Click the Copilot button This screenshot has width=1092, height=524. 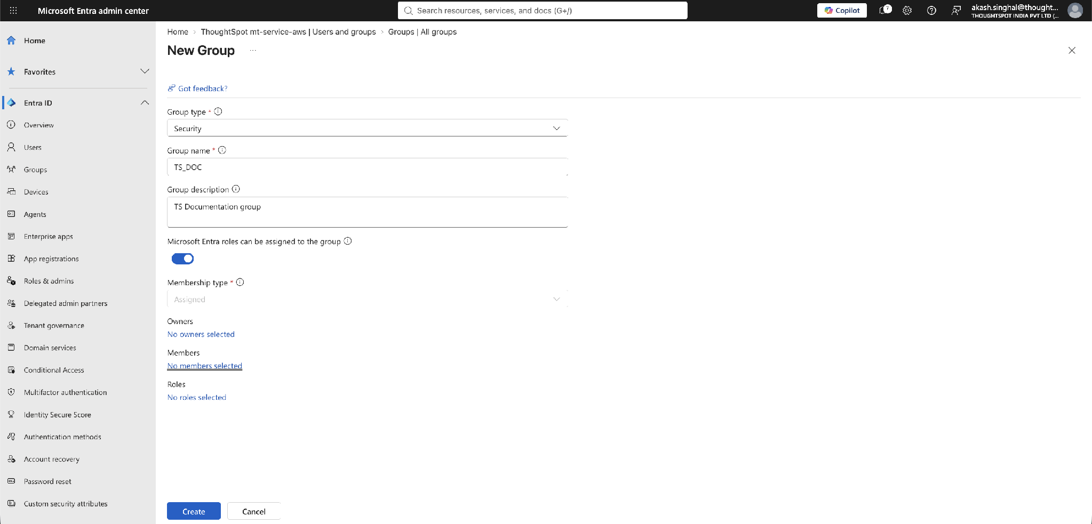pos(841,10)
